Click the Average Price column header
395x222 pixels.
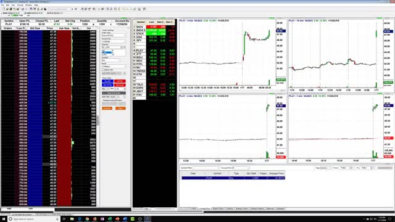[276, 173]
